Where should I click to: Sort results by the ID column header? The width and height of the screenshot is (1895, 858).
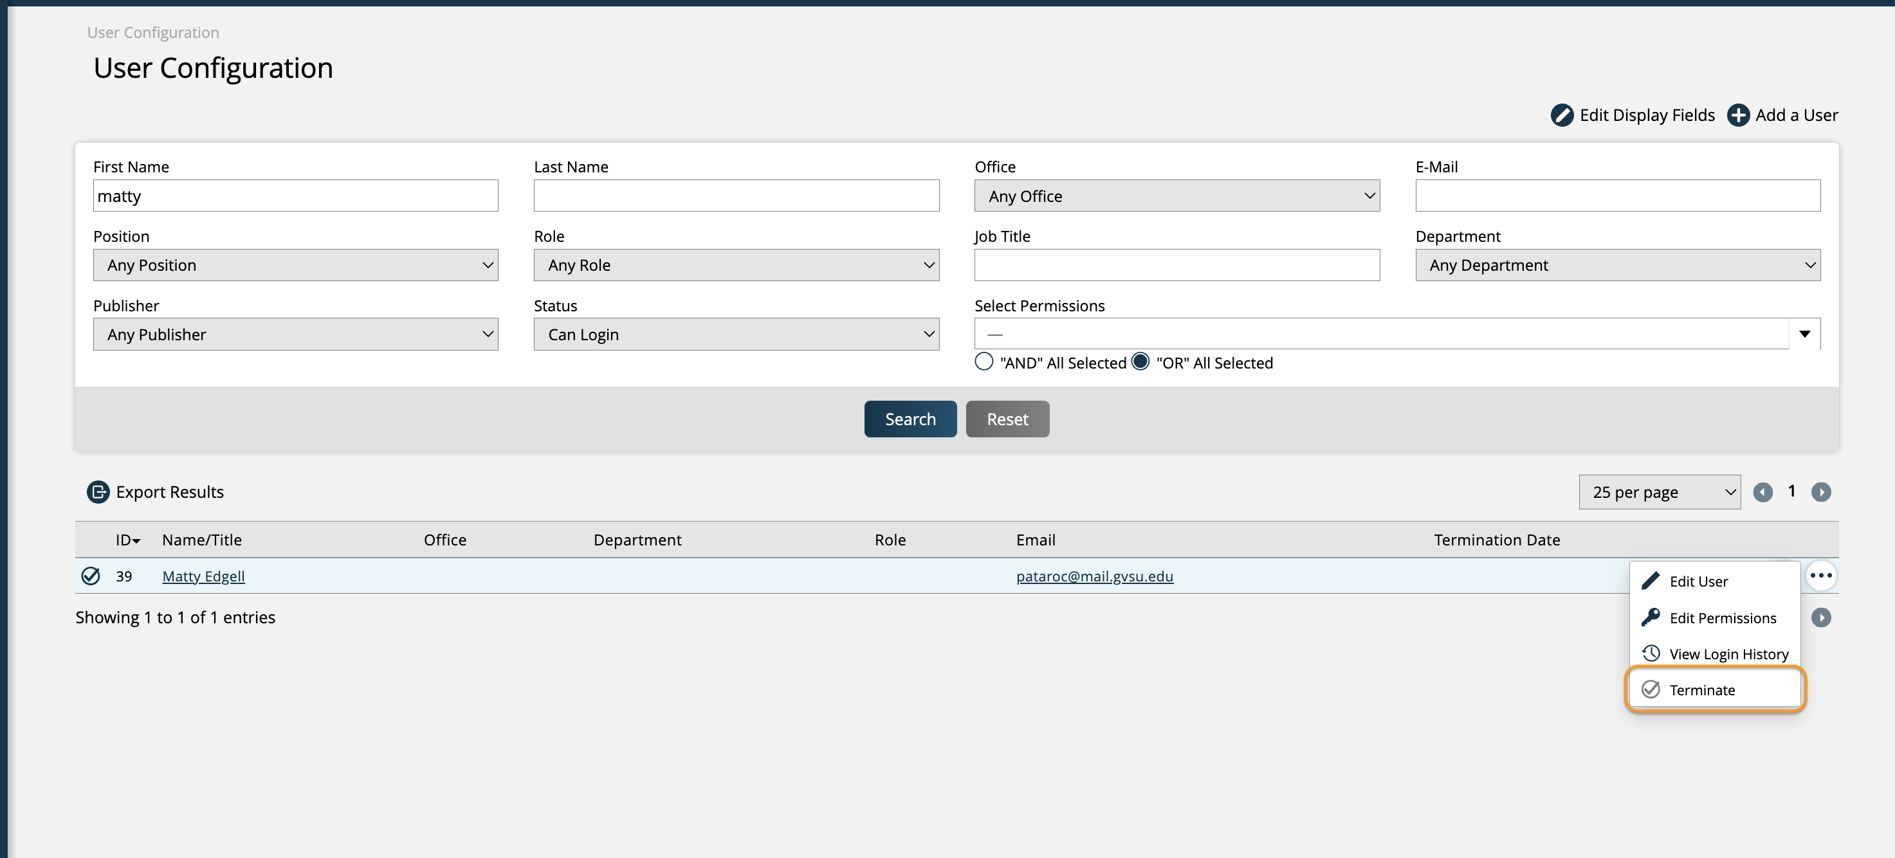point(127,540)
